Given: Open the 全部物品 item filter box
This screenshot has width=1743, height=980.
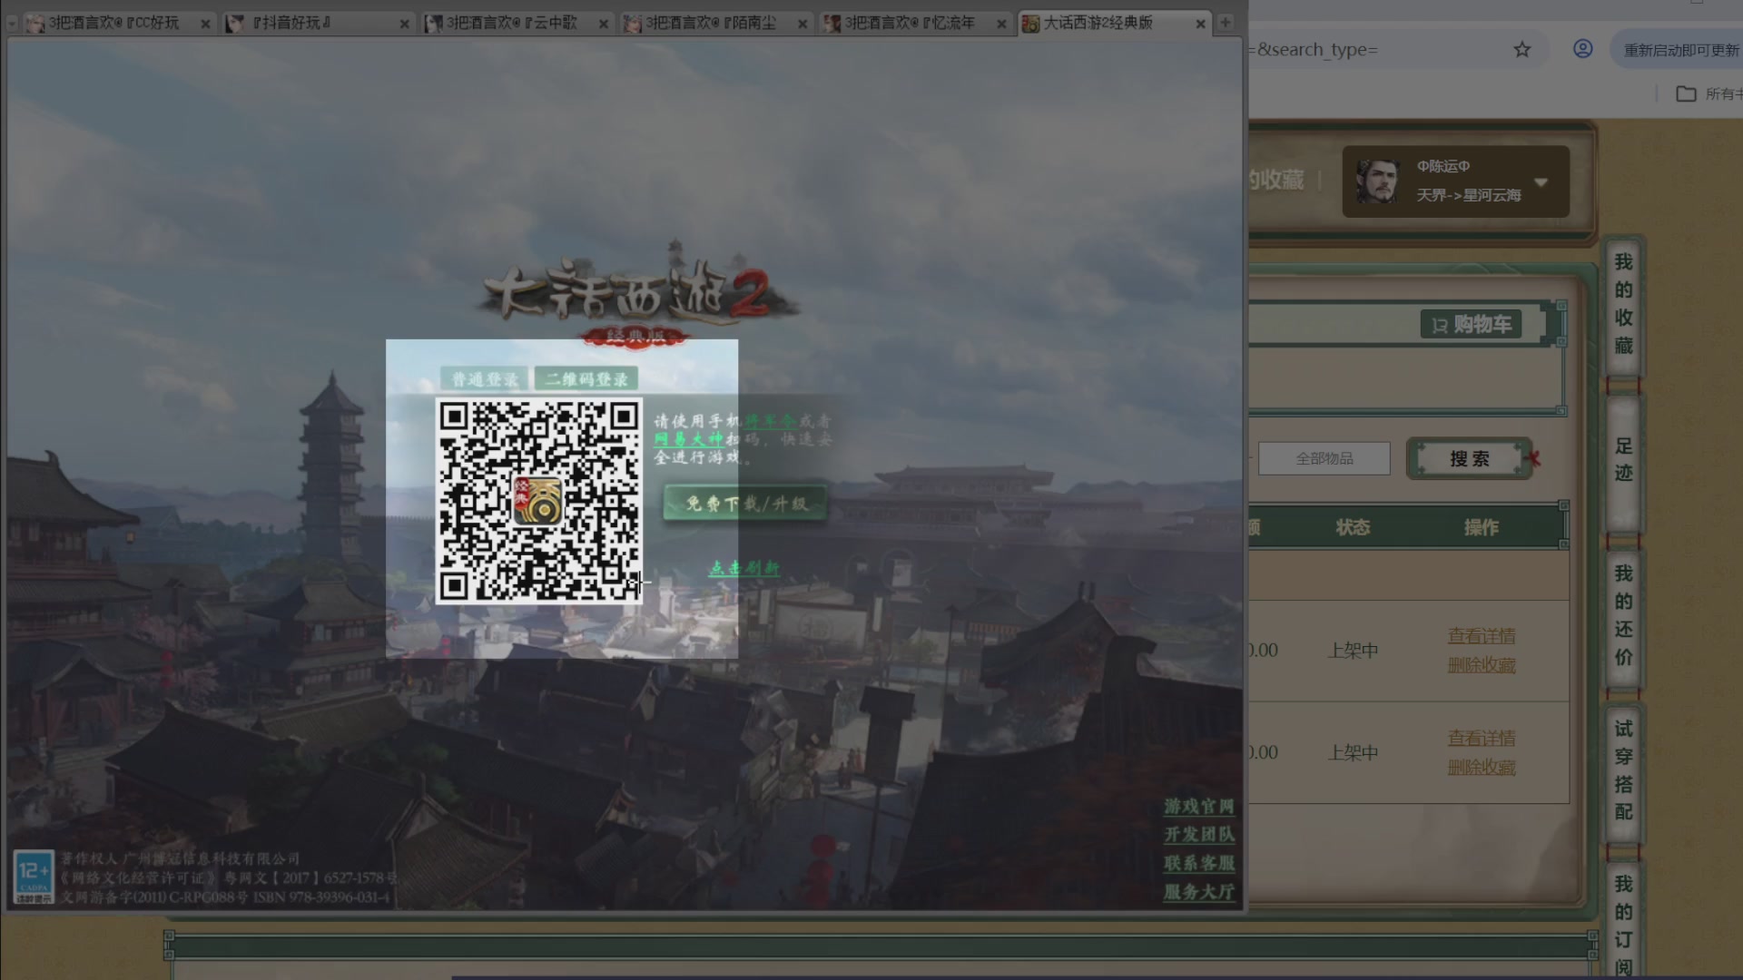Looking at the screenshot, I should [x=1324, y=458].
